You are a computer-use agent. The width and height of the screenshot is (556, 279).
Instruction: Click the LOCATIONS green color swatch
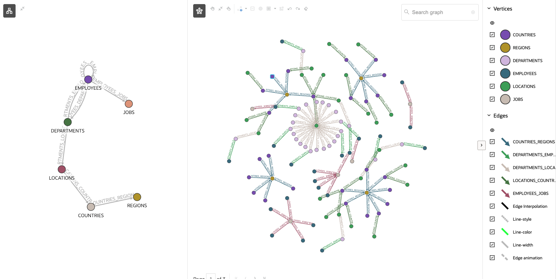tap(505, 86)
